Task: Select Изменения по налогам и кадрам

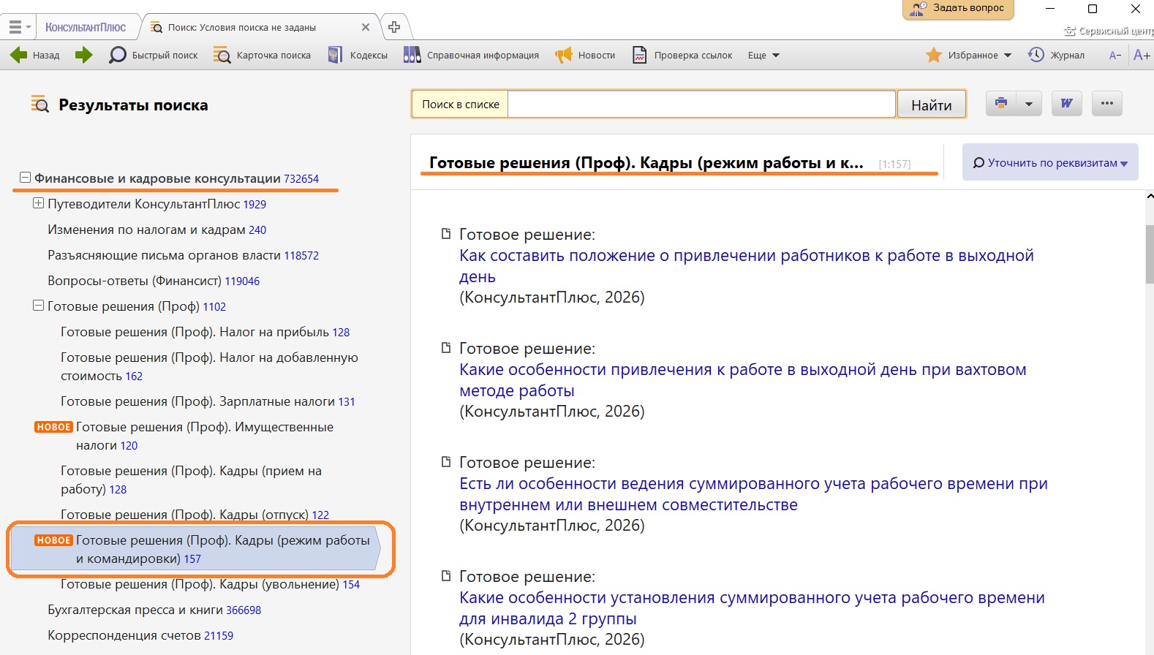Action: click(156, 230)
